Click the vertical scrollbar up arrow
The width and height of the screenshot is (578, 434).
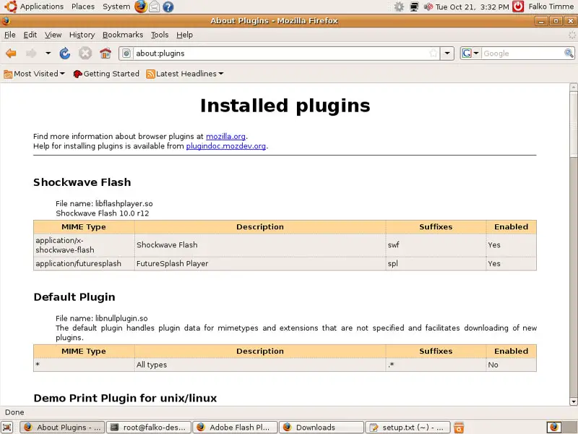pos(573,88)
